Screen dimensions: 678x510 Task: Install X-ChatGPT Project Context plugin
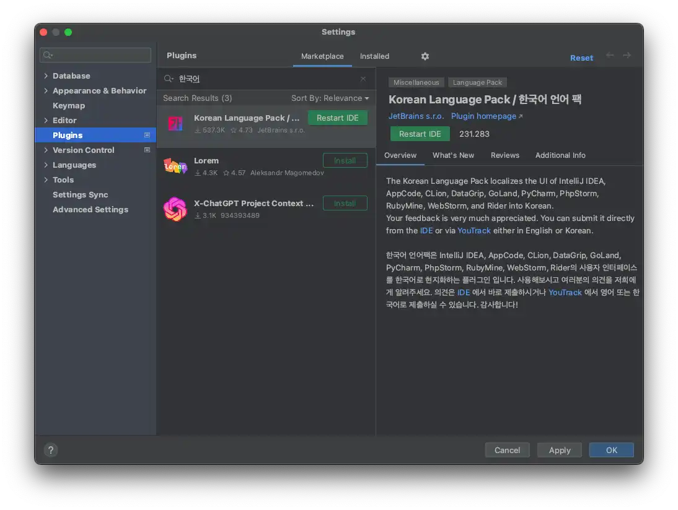tap(345, 204)
